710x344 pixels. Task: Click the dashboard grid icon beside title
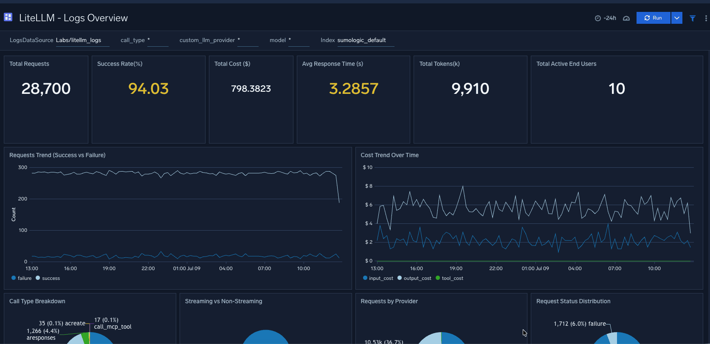[8, 17]
